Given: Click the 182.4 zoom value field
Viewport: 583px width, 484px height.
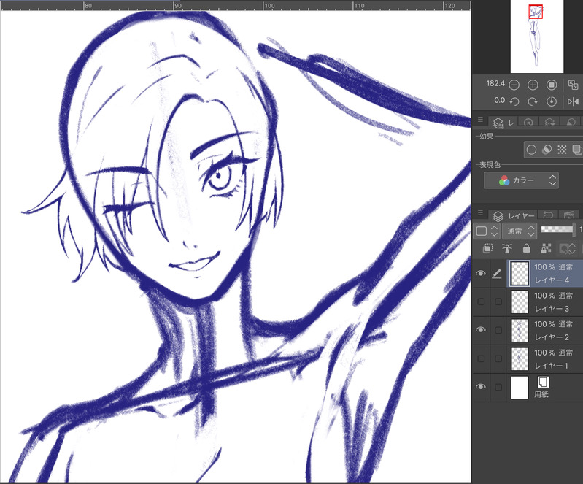Looking at the screenshot, I should [495, 84].
